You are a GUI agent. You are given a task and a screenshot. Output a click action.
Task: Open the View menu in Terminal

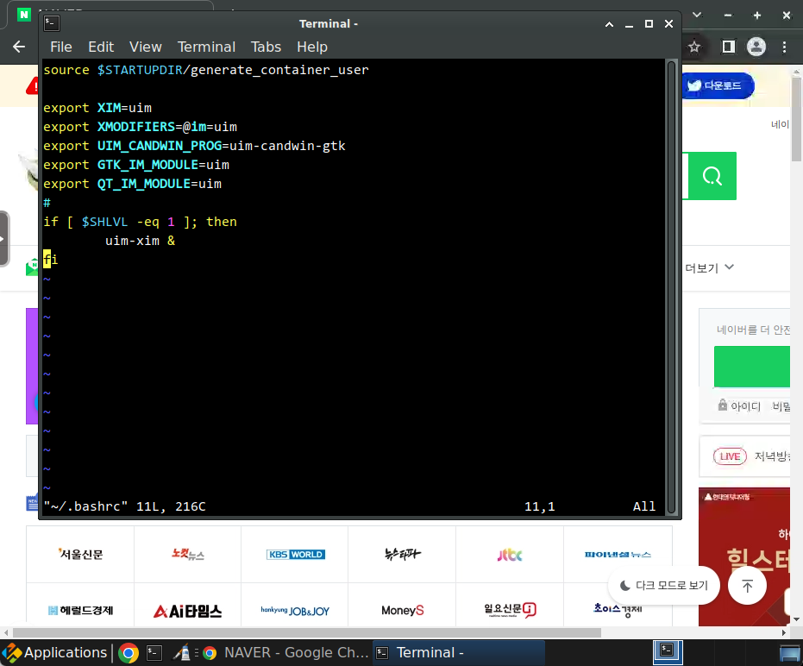(146, 47)
